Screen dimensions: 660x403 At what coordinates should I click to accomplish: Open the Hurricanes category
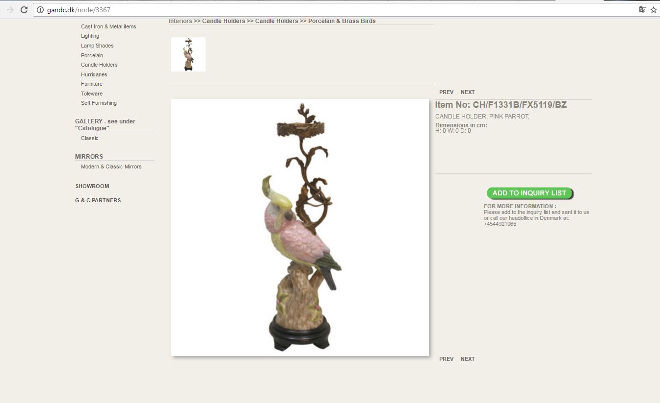pos(94,74)
